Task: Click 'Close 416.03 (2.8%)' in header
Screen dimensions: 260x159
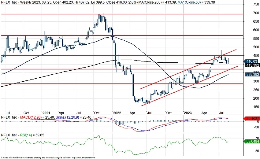Action: point(122,2)
